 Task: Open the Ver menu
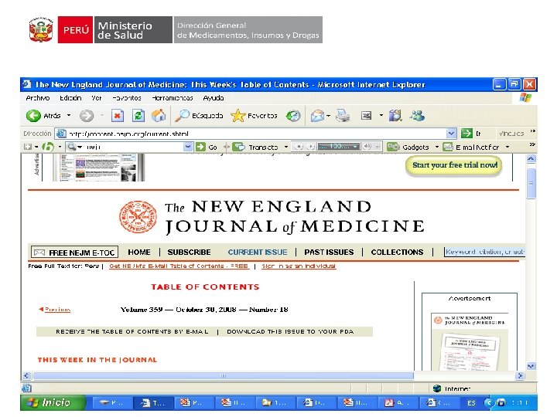(x=96, y=98)
